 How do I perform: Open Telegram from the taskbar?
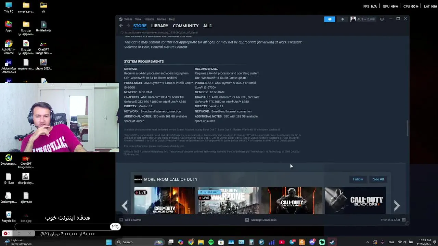[292, 242]
